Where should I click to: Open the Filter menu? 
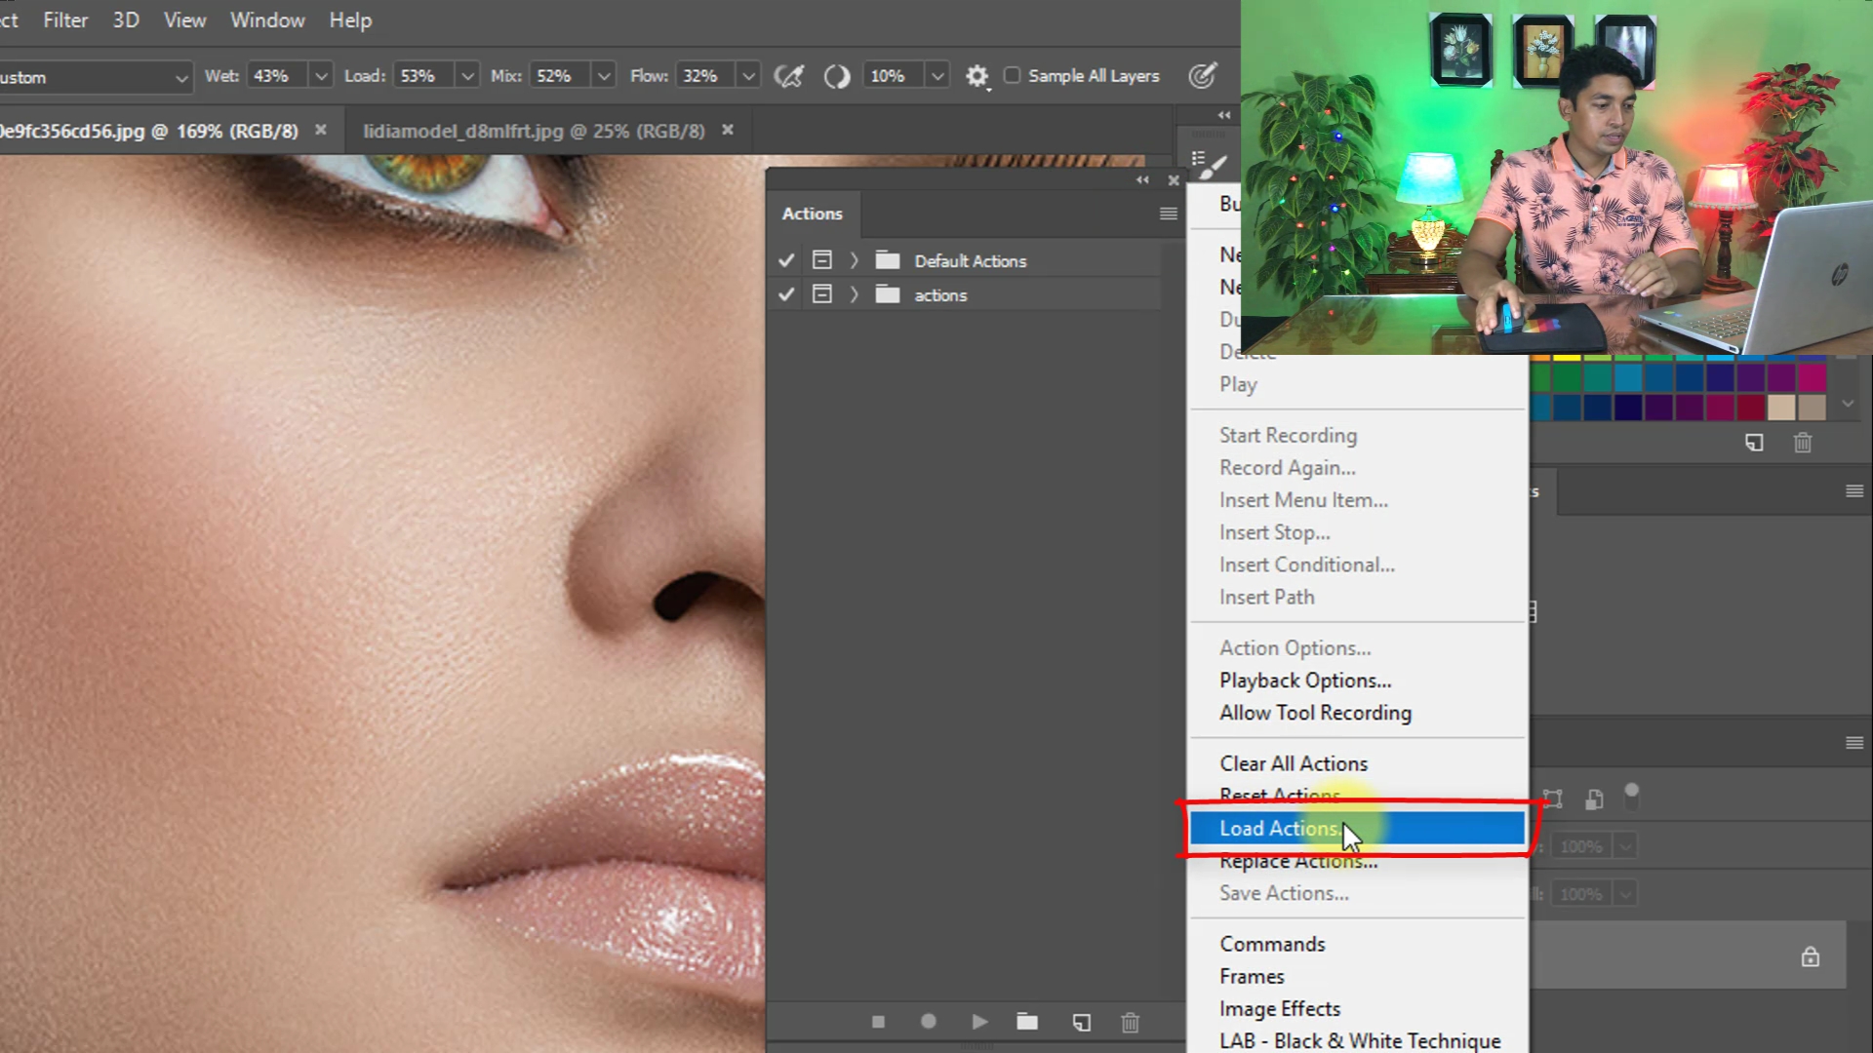coord(65,19)
